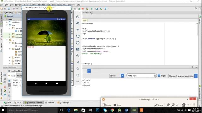Rotate emulator right icon
The width and height of the screenshot is (202, 113).
pos(78,43)
